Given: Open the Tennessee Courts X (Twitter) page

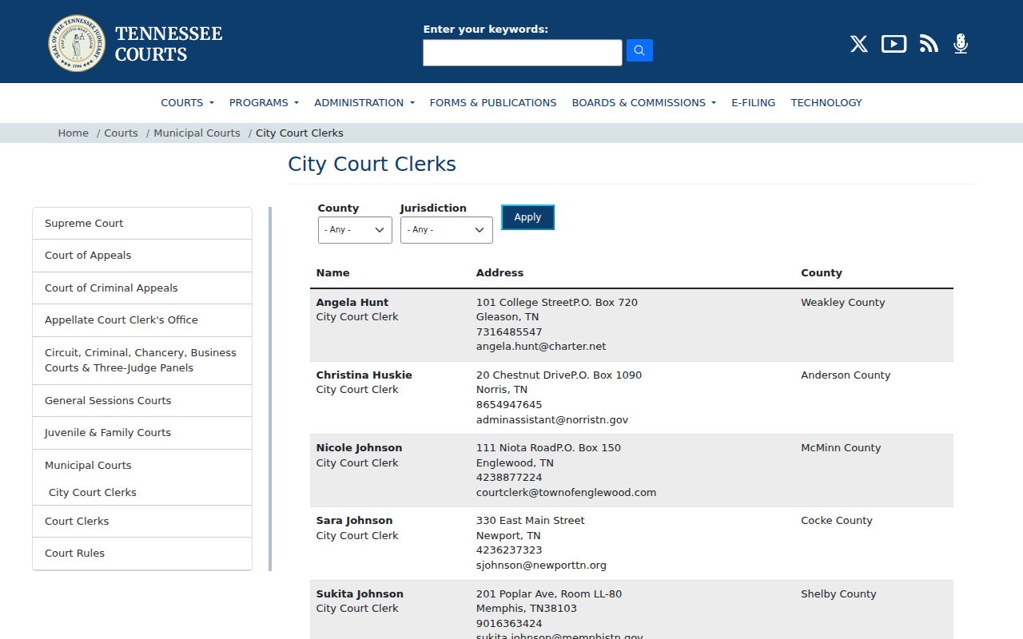Looking at the screenshot, I should [859, 44].
